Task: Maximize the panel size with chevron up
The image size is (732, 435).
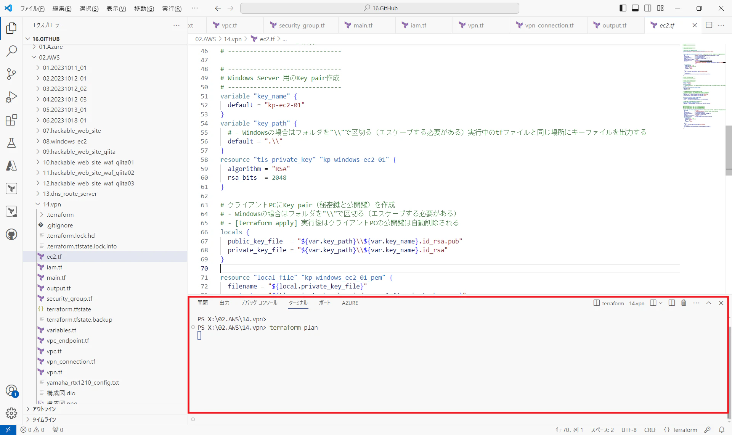Action: point(709,303)
